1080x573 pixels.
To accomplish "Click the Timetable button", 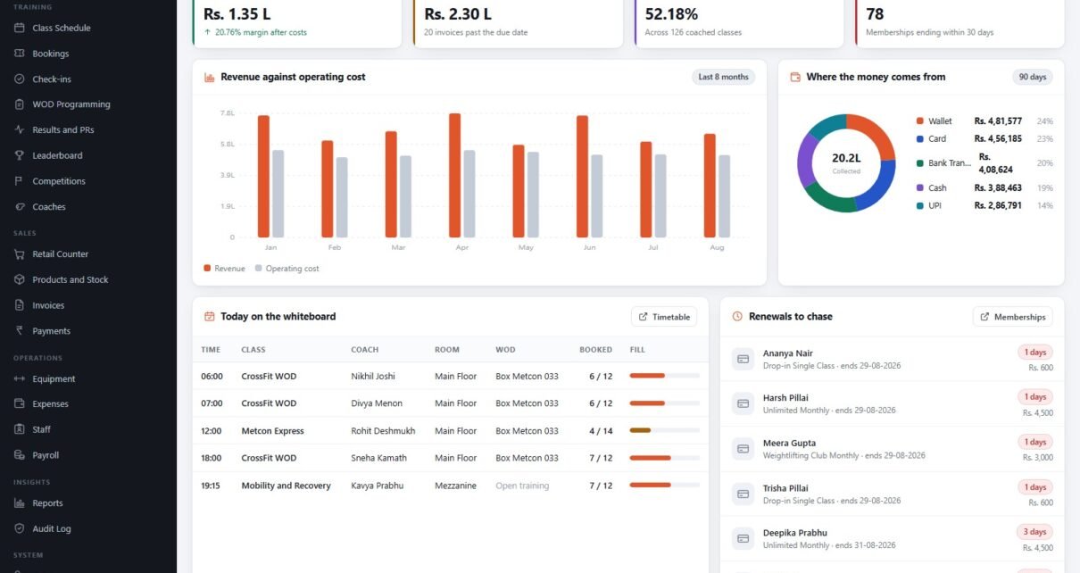I will pyautogui.click(x=664, y=317).
